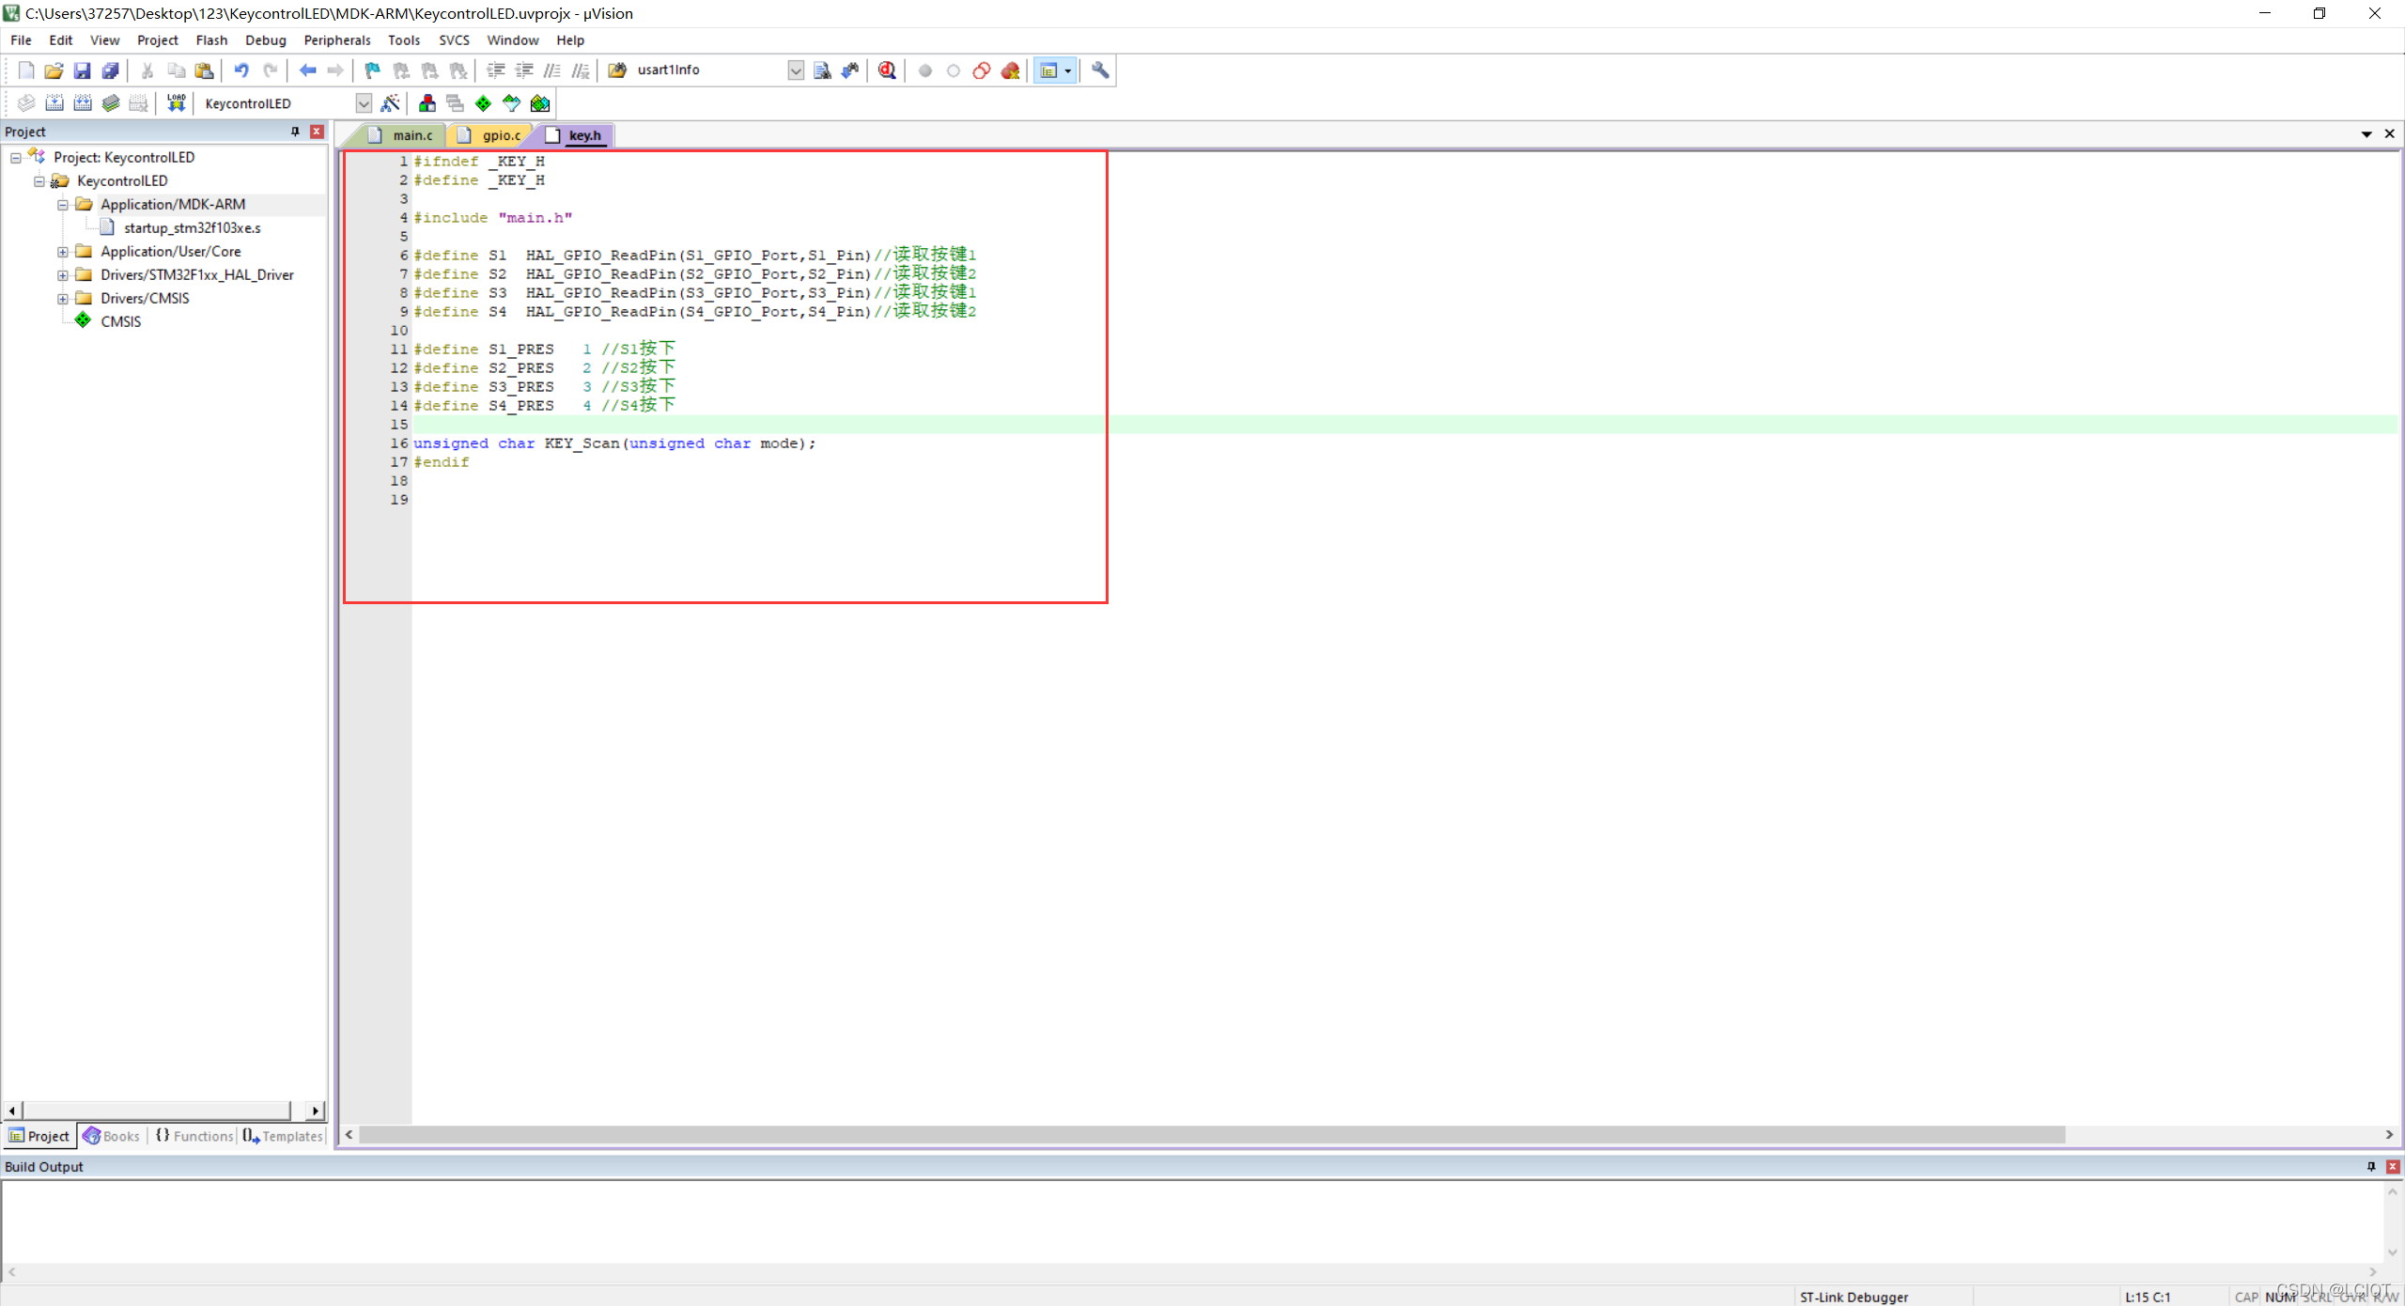Viewport: 2405px width, 1306px height.
Task: Pin the Build Output panel
Action: coord(2371,1166)
